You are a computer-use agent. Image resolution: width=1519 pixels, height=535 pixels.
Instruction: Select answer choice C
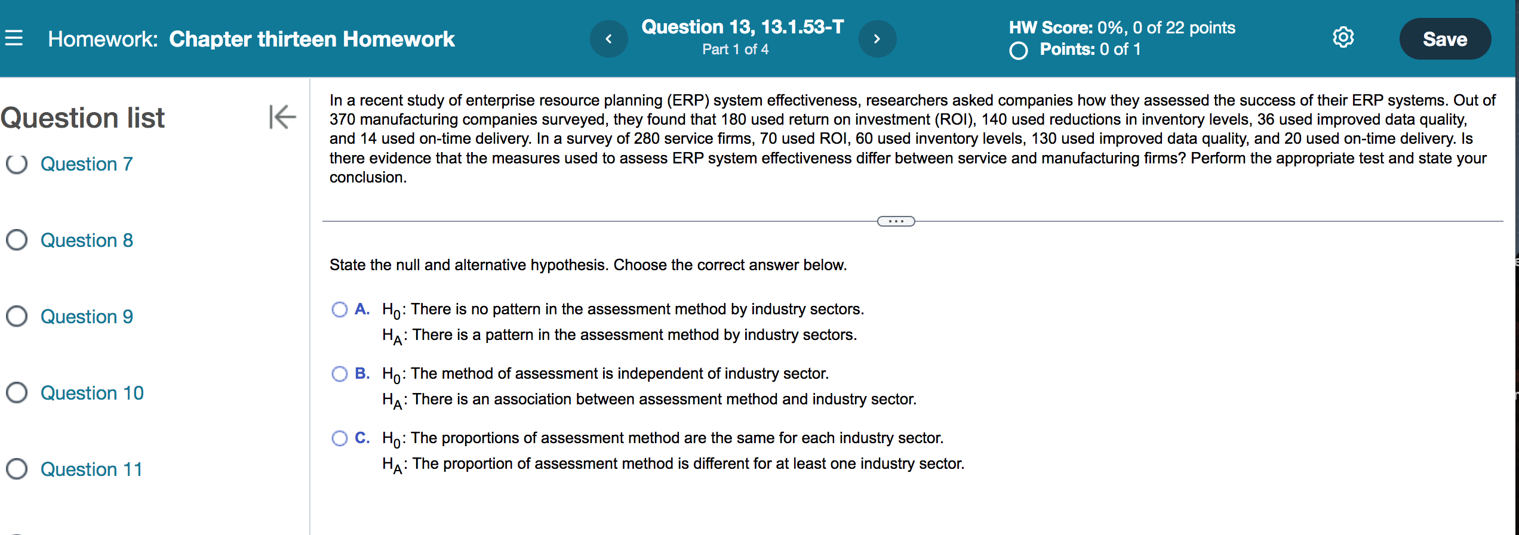(339, 438)
